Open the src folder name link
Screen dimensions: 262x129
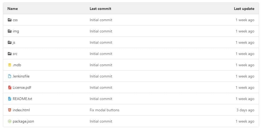point(15,54)
